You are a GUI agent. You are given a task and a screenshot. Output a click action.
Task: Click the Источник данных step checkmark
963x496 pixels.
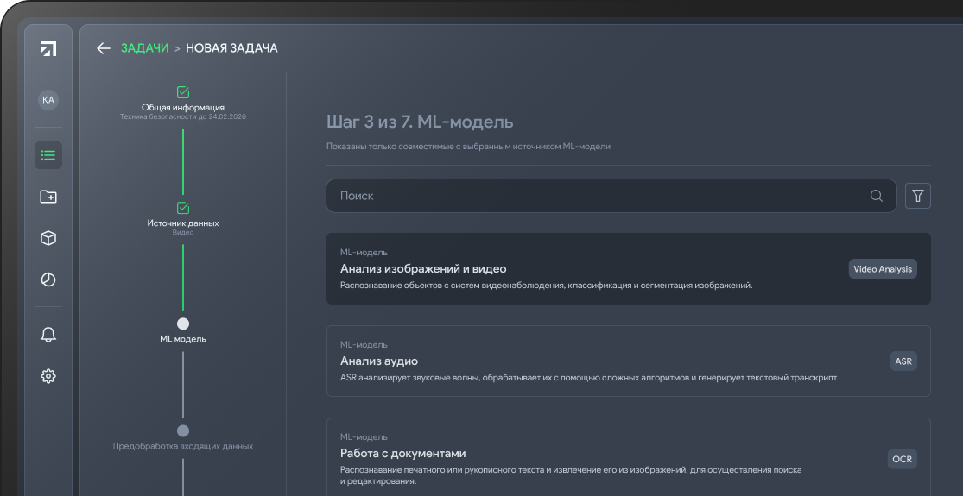[183, 208]
